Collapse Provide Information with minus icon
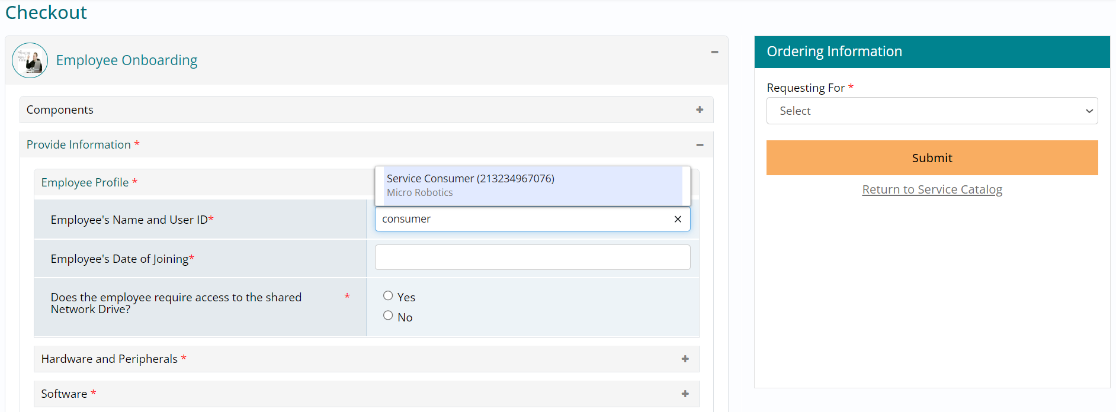 tap(700, 145)
